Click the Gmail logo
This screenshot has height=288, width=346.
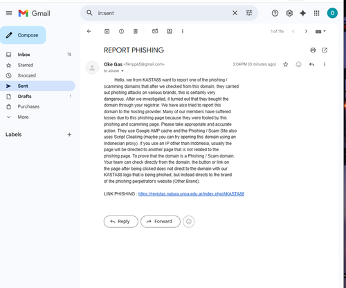tap(35, 13)
